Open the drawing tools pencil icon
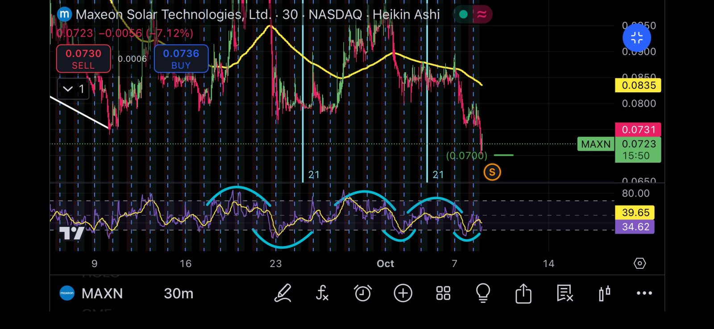 point(283,293)
